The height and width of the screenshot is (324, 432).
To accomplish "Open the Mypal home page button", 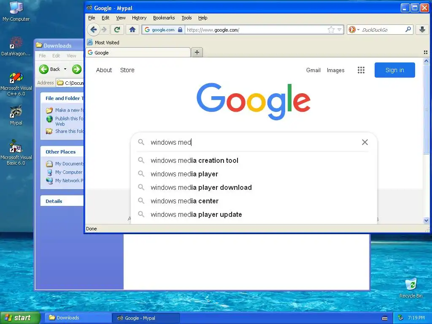I will click(x=132, y=30).
